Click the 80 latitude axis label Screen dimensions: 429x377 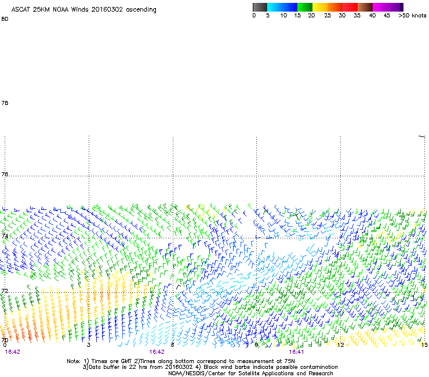[x=5, y=19]
